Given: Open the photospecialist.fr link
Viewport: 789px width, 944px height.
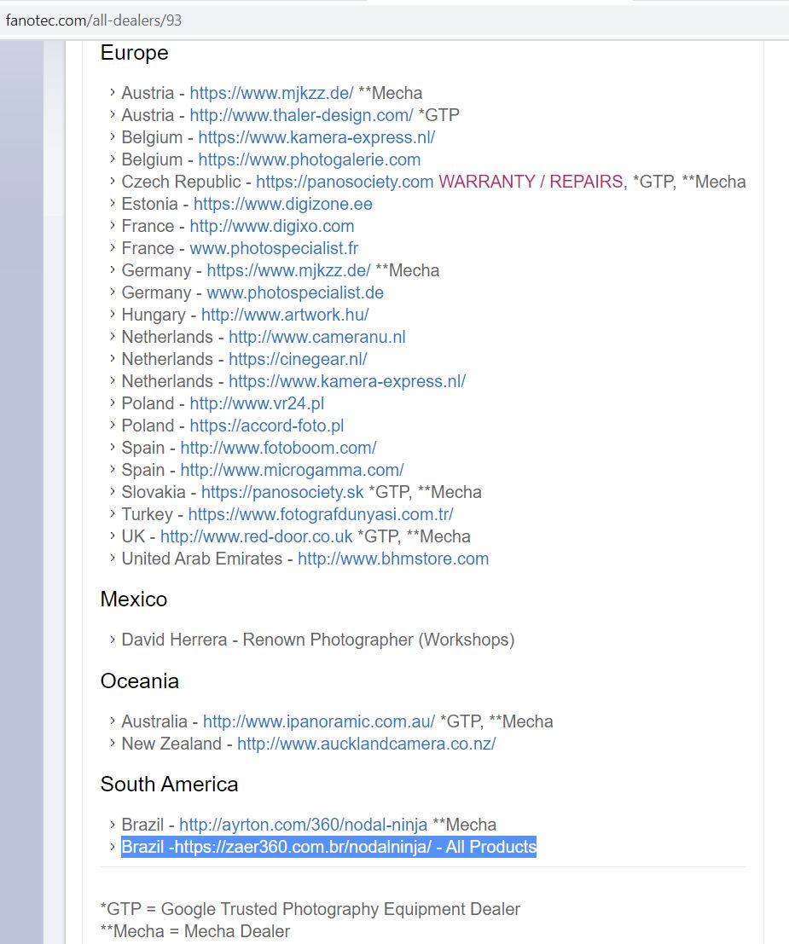Looking at the screenshot, I should pyautogui.click(x=274, y=249).
